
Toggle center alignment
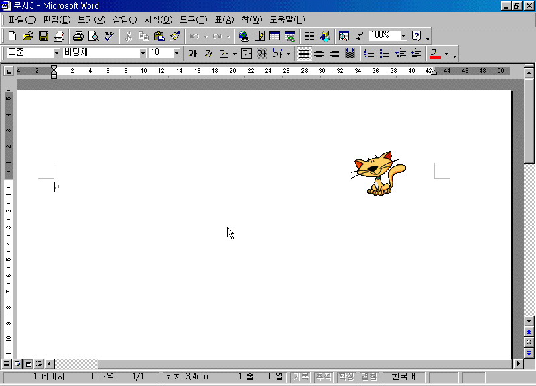tap(319, 54)
